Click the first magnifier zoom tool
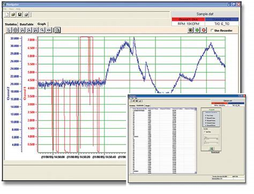This screenshot has height=194, width=254. [22, 30]
